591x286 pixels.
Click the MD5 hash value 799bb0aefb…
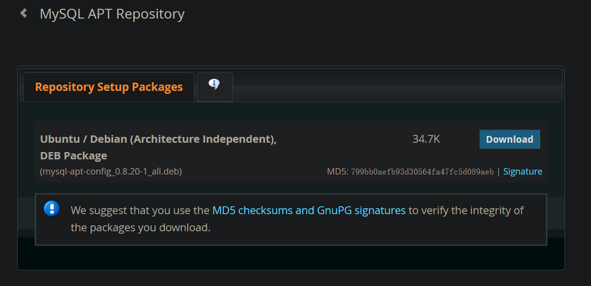click(x=422, y=172)
